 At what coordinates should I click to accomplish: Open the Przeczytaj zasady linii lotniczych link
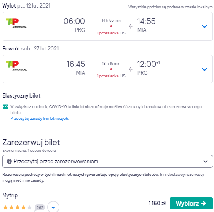(40, 119)
